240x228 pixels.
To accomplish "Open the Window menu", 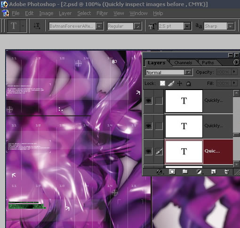I will 138,13.
